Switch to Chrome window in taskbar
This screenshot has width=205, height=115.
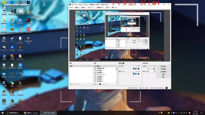(x=31, y=113)
